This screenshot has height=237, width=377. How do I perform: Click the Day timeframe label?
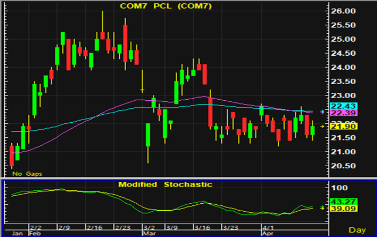[358, 229]
